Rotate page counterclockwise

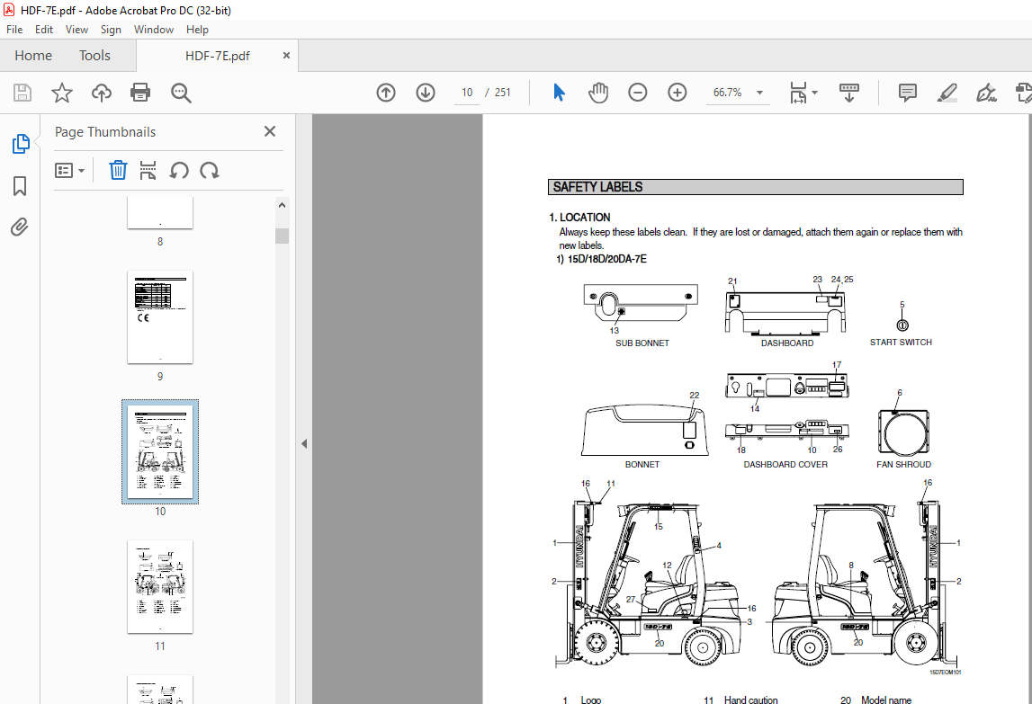(x=178, y=171)
